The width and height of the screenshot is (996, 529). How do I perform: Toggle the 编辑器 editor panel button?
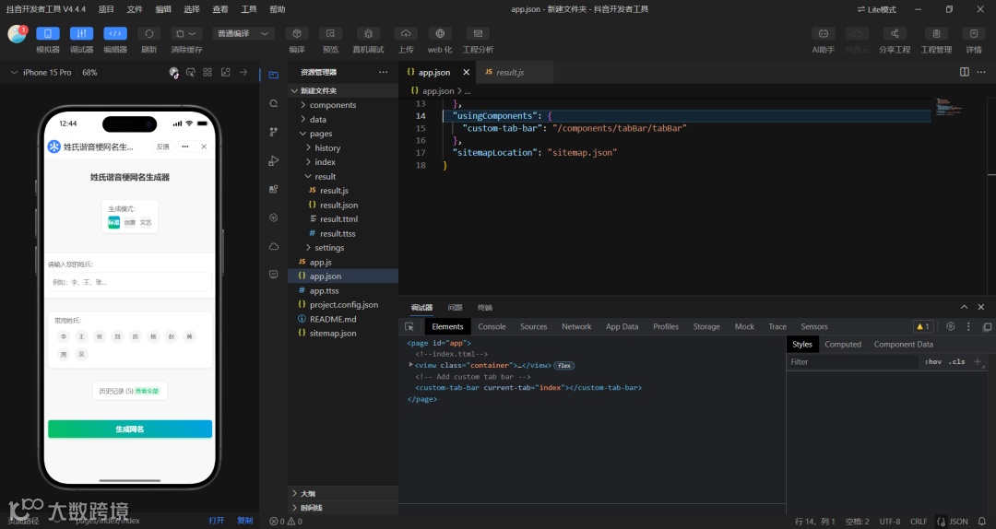tap(115, 34)
